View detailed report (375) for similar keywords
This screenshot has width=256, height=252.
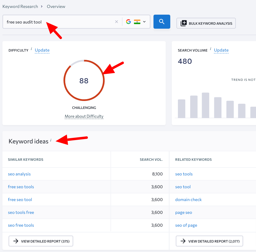[x=41, y=241]
